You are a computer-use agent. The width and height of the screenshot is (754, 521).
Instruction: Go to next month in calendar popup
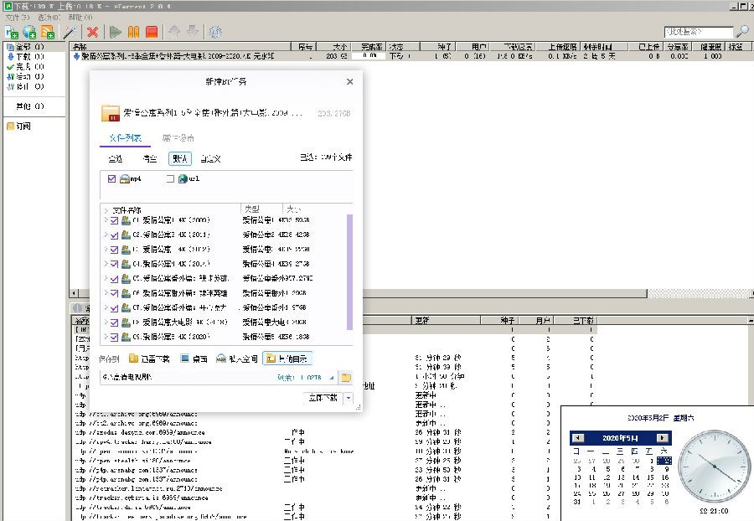662,438
